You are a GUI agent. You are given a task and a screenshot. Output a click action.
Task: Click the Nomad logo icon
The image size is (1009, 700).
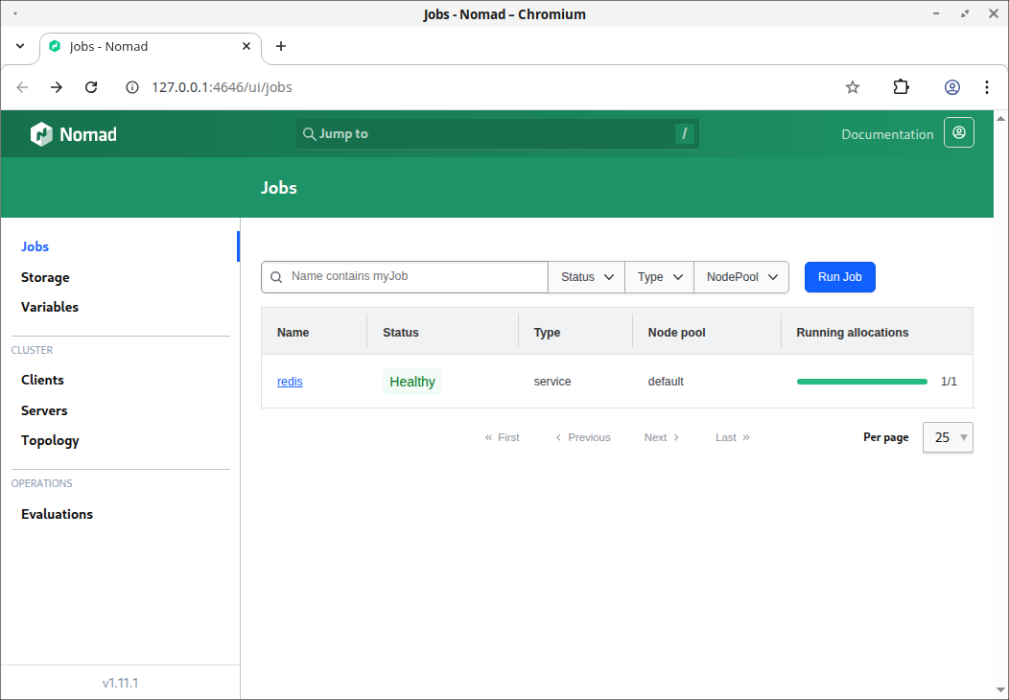[x=42, y=134]
